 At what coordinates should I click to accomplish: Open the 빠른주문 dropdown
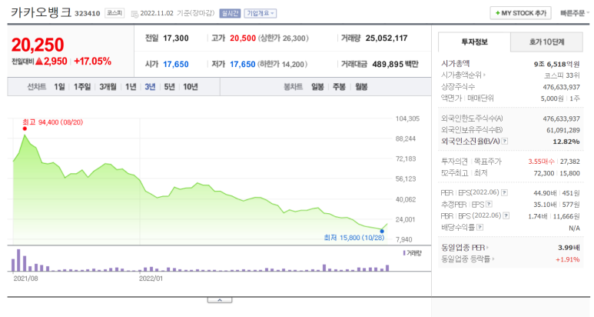[574, 13]
